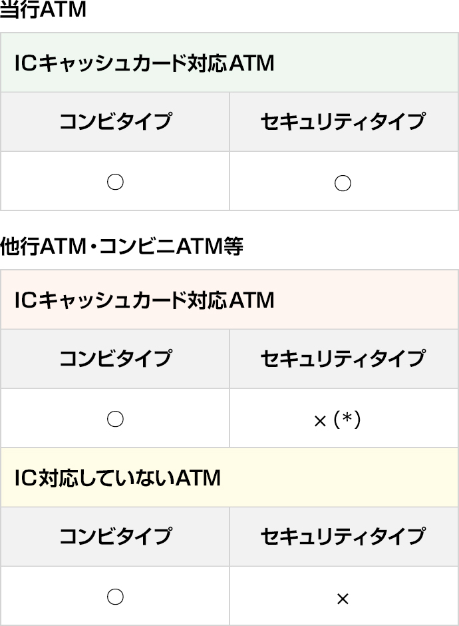Click the × mark with asterisk note

click(x=337, y=420)
